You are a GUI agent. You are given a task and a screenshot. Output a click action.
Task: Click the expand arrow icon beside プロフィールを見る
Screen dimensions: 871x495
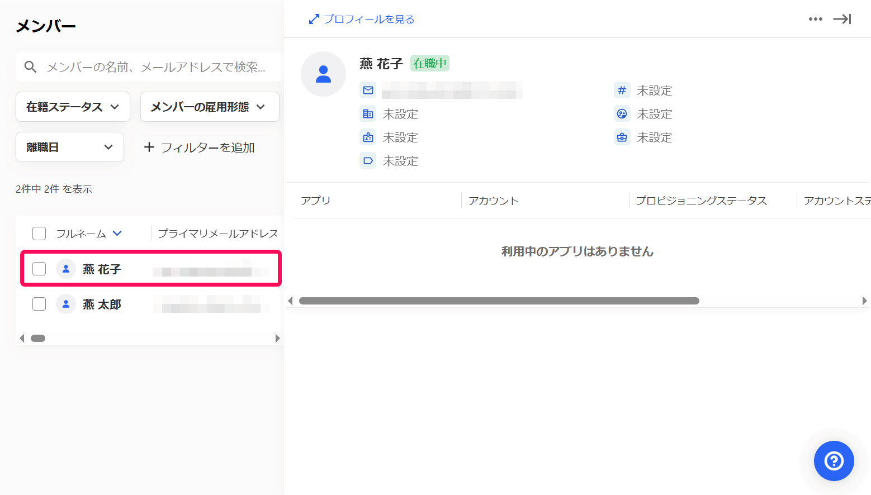click(x=314, y=19)
